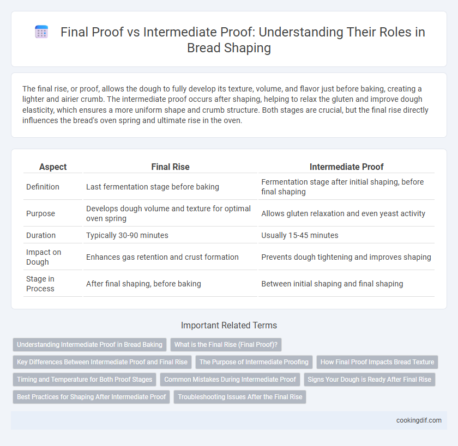Open 'Signs Your Dough is Ready After Final Rise'
The width and height of the screenshot is (458, 446).
(370, 380)
